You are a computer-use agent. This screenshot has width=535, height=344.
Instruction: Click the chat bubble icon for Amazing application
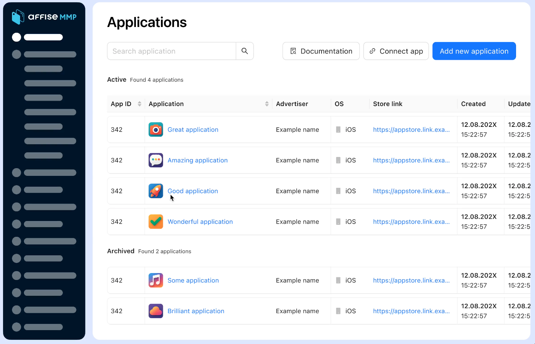pos(156,160)
